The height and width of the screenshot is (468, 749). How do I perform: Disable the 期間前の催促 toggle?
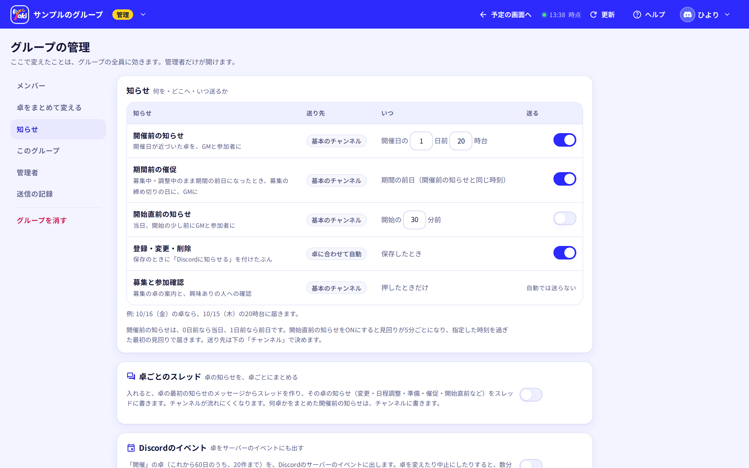[x=565, y=179]
